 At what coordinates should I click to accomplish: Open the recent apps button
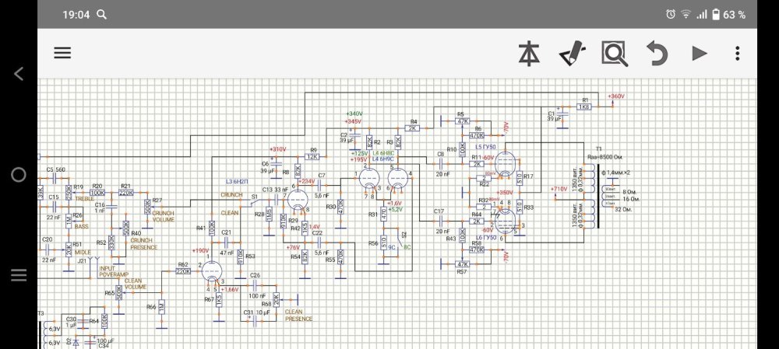pos(19,275)
